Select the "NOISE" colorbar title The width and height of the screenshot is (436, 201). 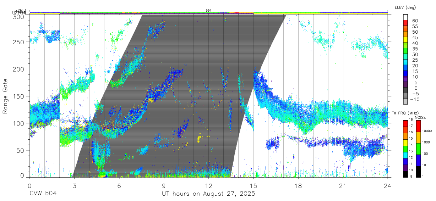[x=420, y=117]
